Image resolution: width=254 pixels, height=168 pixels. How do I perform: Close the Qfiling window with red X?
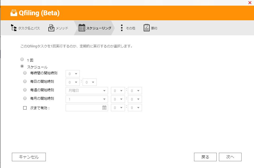[250, 3]
